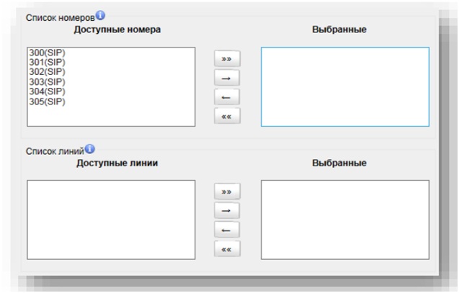This screenshot has width=459, height=293.
Task: Click the empty selected numbers list box
Action: 344,87
